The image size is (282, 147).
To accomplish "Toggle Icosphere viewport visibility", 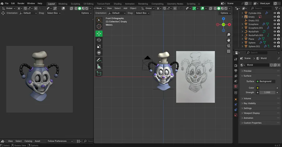I will click(x=275, y=24).
